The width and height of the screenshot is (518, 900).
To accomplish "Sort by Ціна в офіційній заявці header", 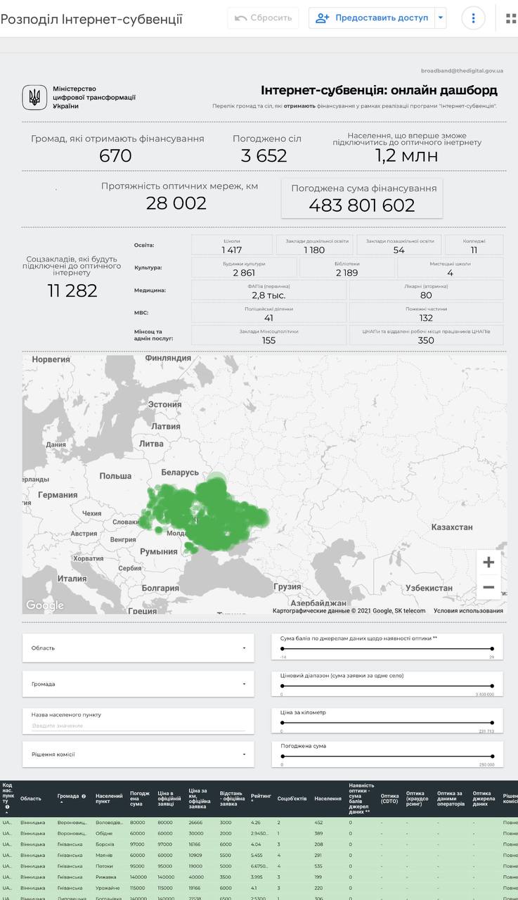I will coord(170,798).
